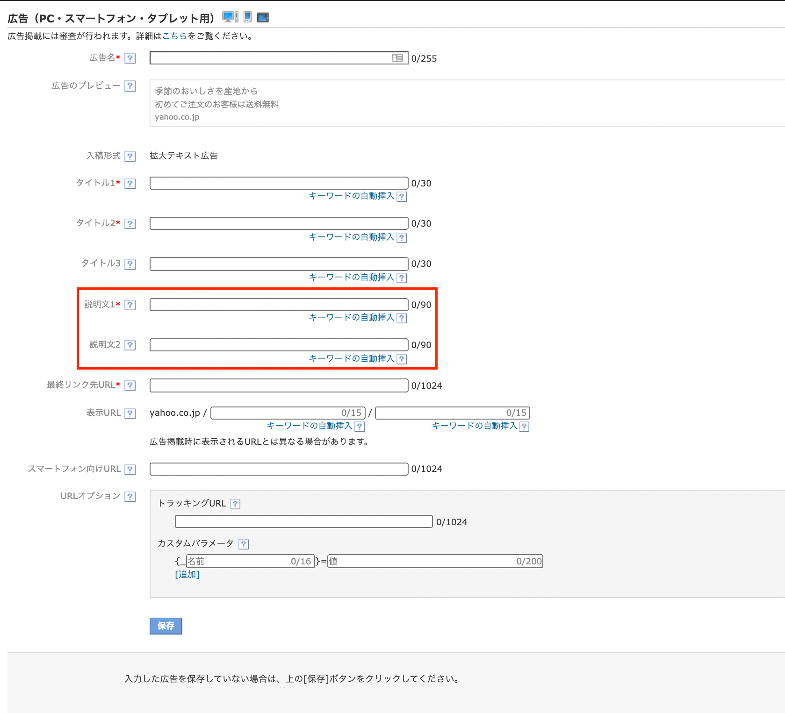The height and width of the screenshot is (713, 785).
Task: Click キーワードの自動挿入 under 説明文2
Action: (x=352, y=358)
